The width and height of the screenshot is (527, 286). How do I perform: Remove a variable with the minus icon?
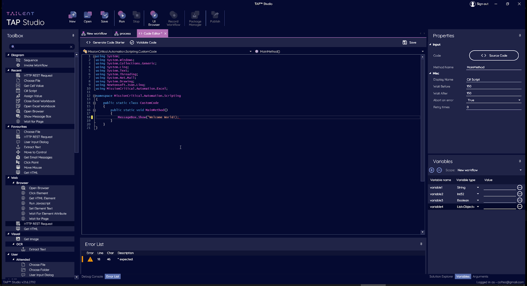(x=439, y=170)
